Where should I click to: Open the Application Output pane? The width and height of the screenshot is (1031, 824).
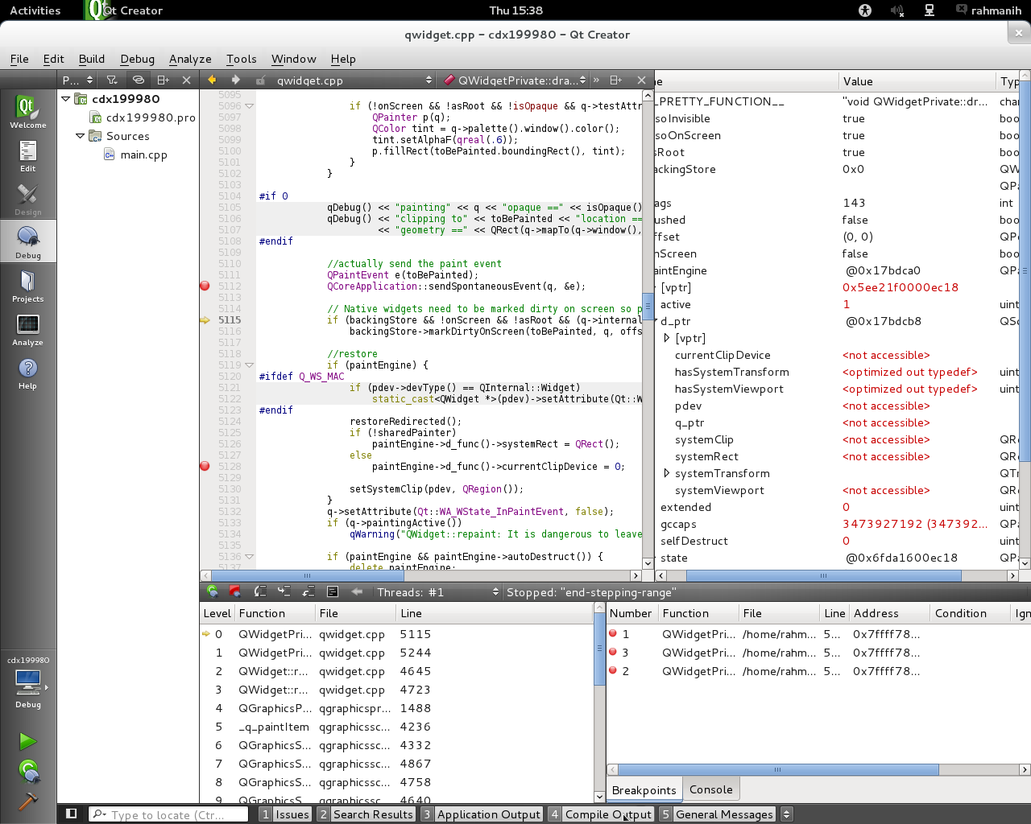click(481, 814)
